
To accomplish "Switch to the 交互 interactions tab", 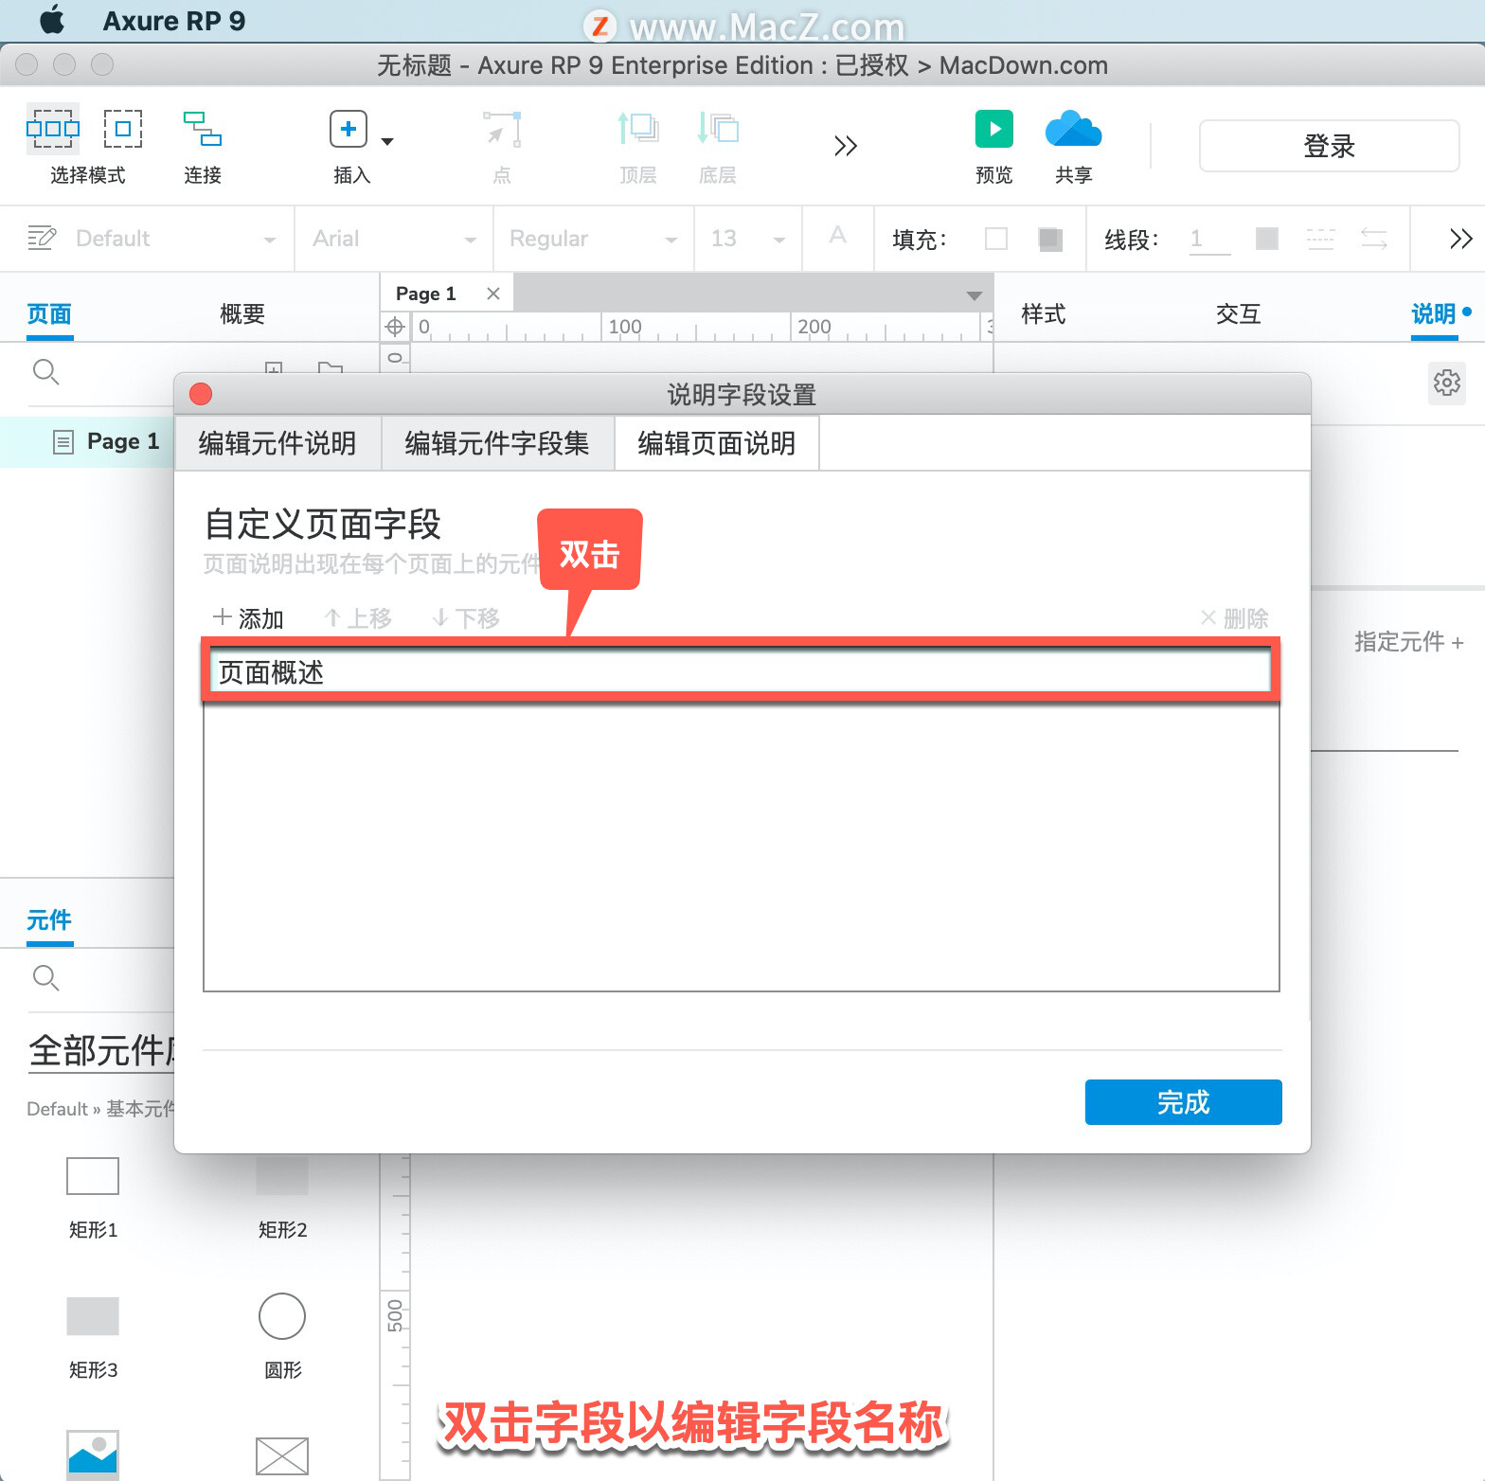I will pyautogui.click(x=1239, y=314).
